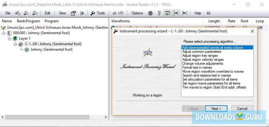Screen dimensions: 269x127
Task: Select Add downsampled waves at every octave
Action: (217, 48)
